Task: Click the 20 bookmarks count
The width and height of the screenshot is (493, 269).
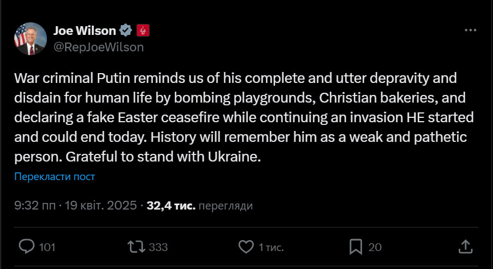Action: pyautogui.click(x=375, y=247)
